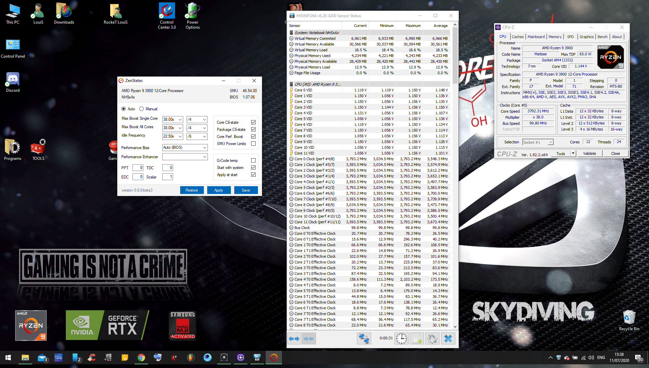649x368 pixels.
Task: Open Max Boost All Cores divider dropdown
Action: 197,128
